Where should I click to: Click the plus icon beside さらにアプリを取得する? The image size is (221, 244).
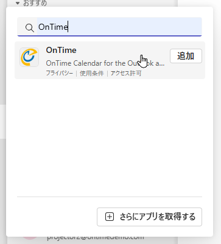[110, 217]
